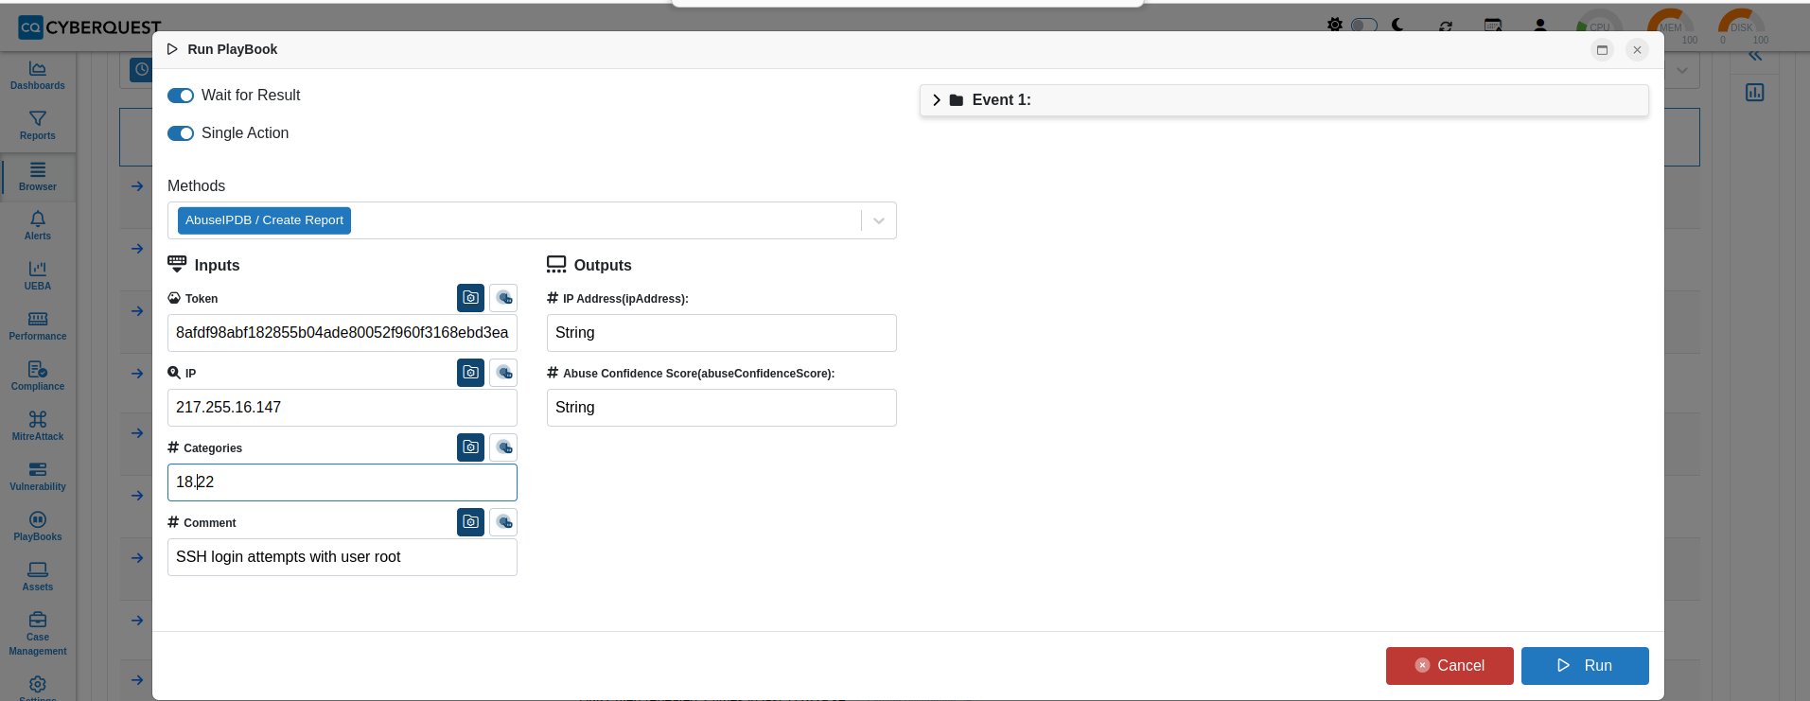Viewport: 1810px width, 701px height.
Task: Click the user profile icon
Action: pyautogui.click(x=1540, y=26)
